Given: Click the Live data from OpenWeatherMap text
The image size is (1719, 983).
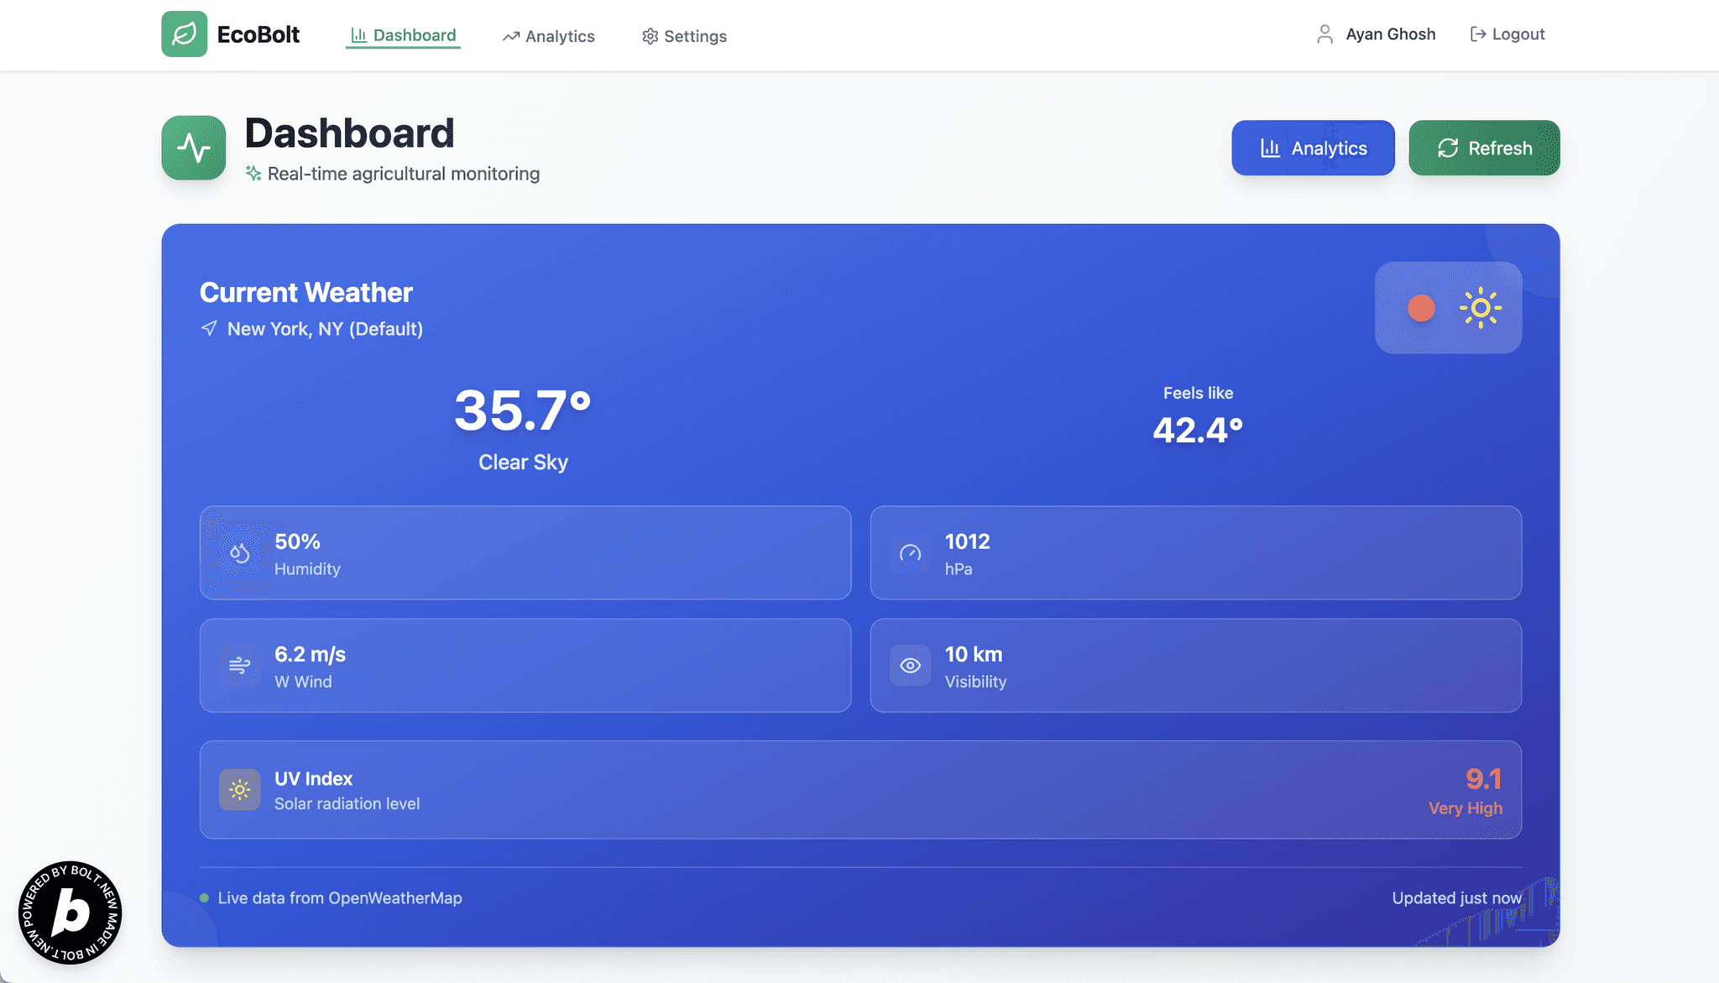Looking at the screenshot, I should [x=339, y=897].
